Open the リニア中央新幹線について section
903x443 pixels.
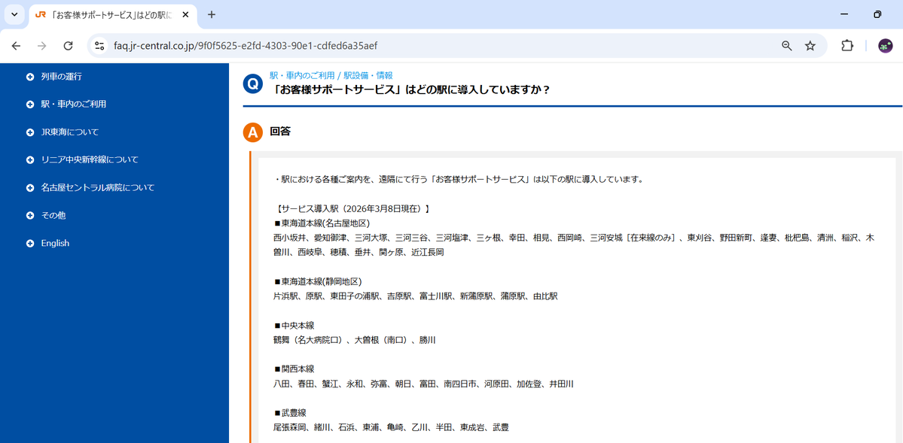(89, 159)
